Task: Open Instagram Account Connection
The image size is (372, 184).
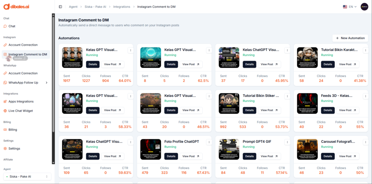Action: point(23,45)
